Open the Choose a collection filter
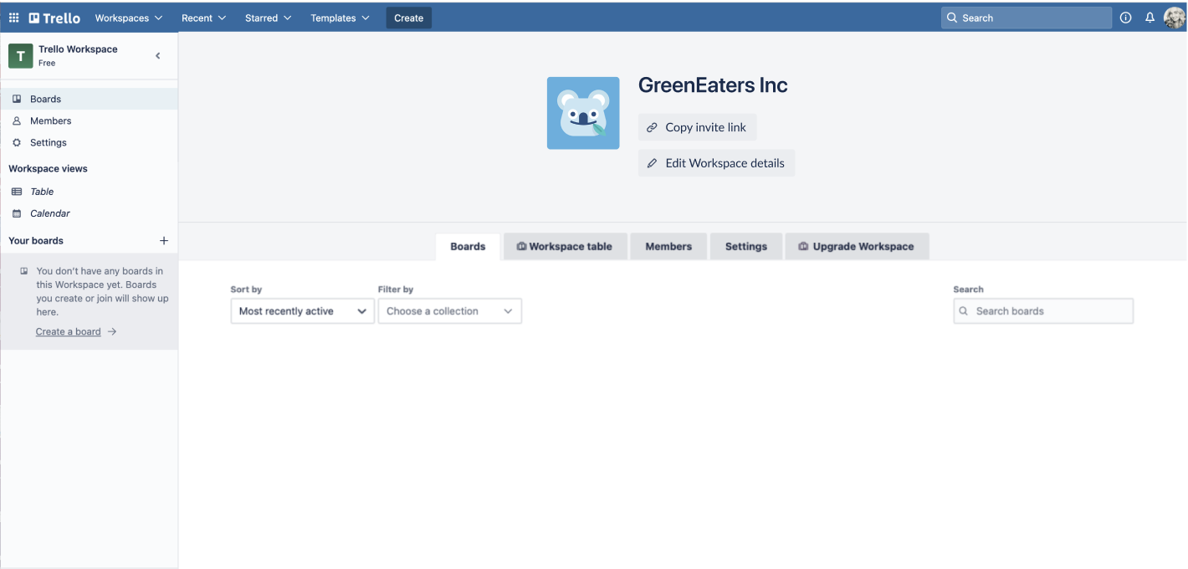This screenshot has height=569, width=1188. coord(449,311)
